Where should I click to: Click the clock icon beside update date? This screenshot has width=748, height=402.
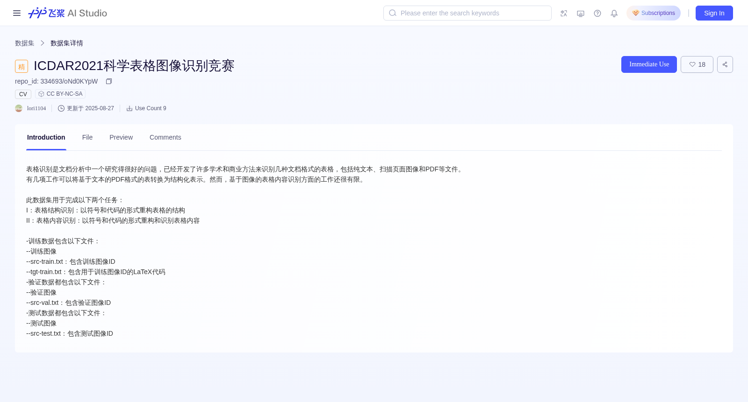[61, 108]
